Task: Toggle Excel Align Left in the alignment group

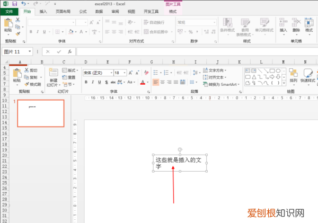Action: (107, 32)
